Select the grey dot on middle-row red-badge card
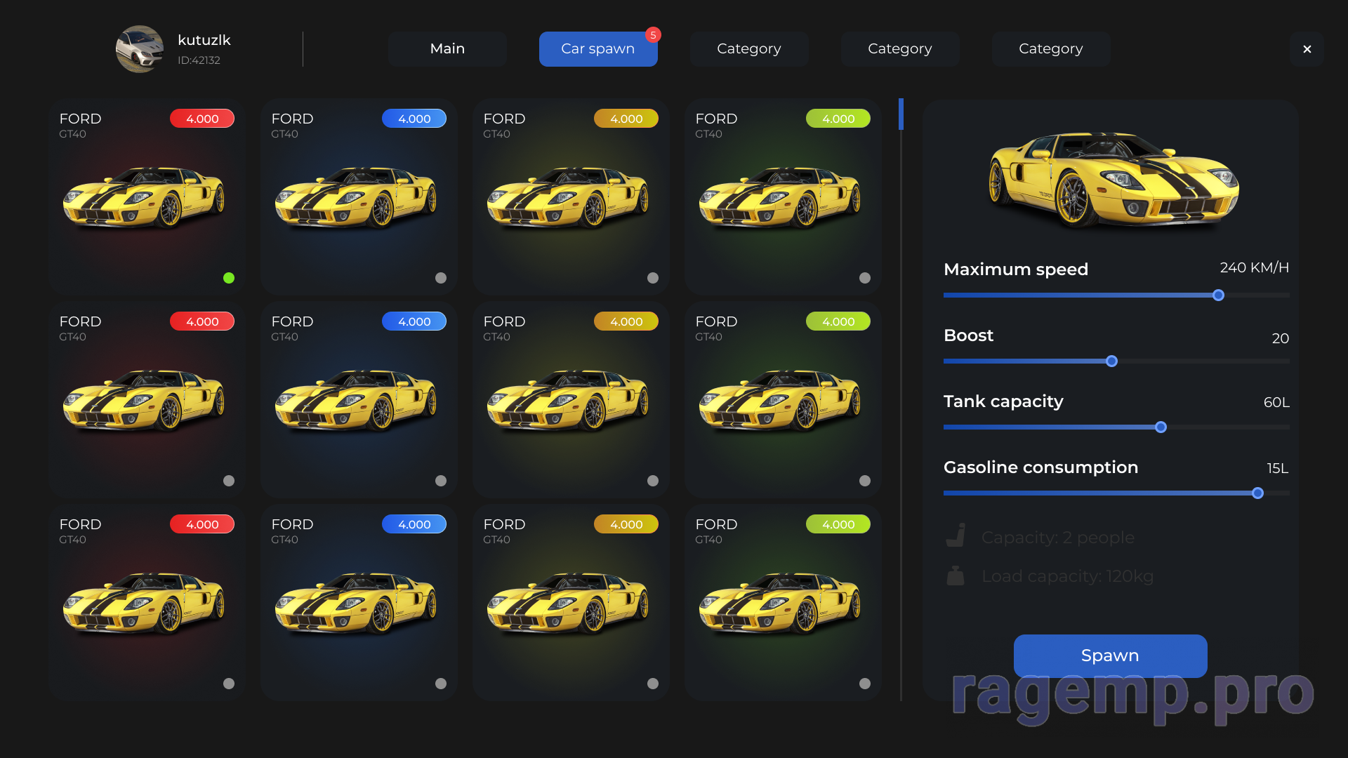 pos(229,481)
